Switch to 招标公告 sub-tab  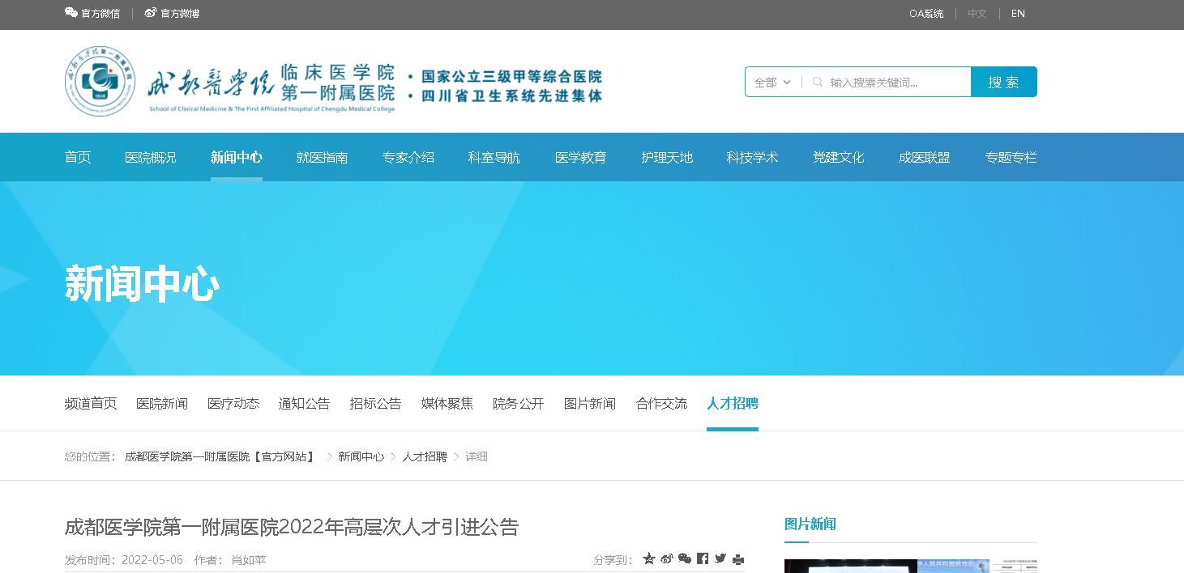[x=376, y=403]
